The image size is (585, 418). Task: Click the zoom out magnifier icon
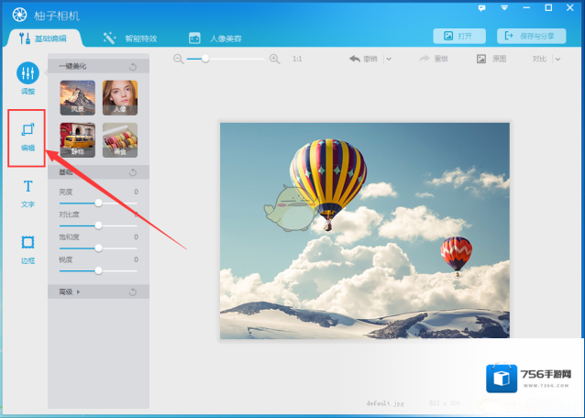click(x=179, y=59)
